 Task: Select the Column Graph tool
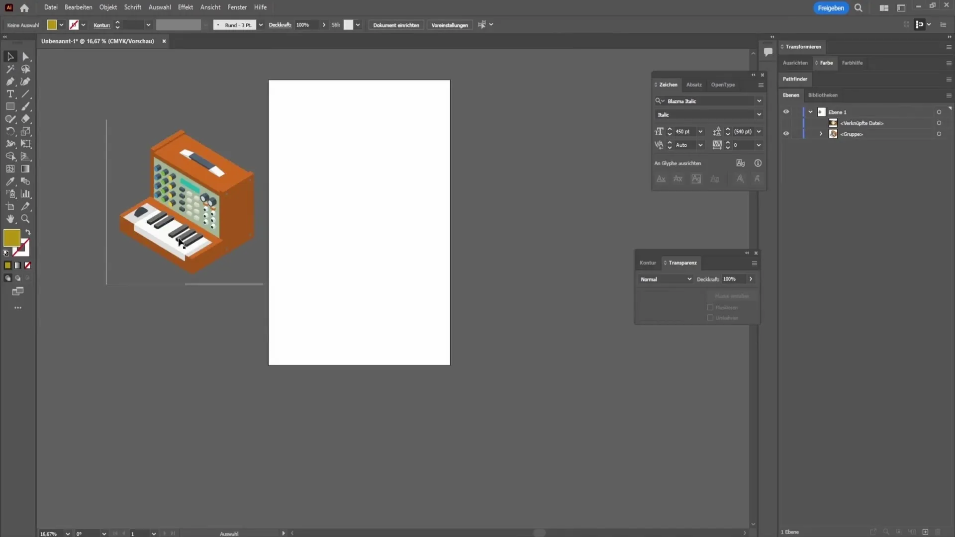click(x=26, y=194)
